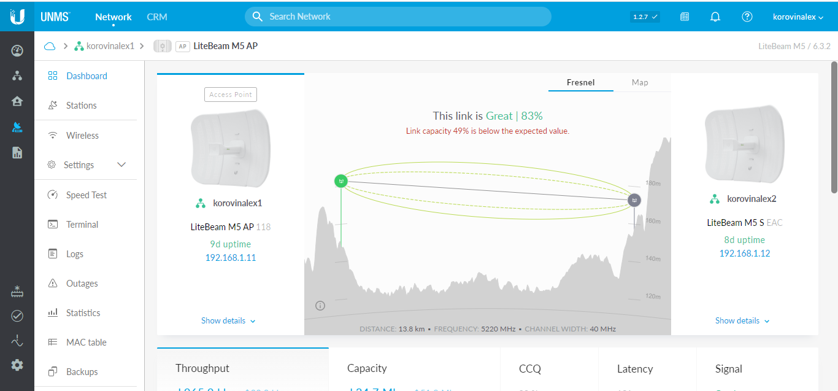Click the station LiteBeam device image
Screen dimensions: 838x391
(745, 144)
